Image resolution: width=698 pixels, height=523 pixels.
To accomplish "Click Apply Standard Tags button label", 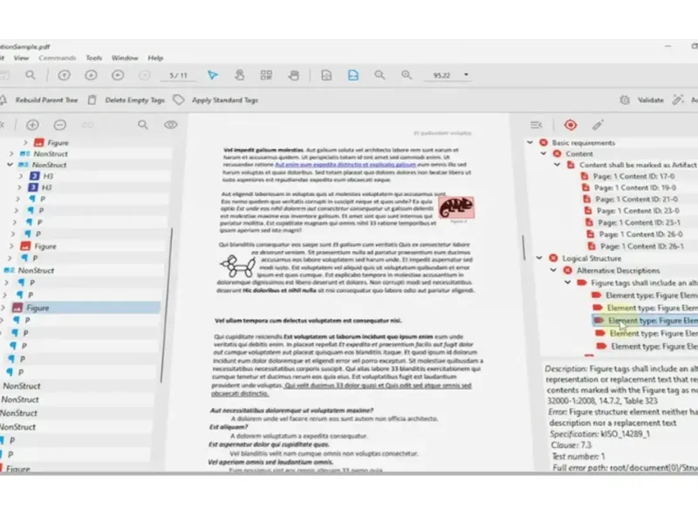I will [225, 100].
